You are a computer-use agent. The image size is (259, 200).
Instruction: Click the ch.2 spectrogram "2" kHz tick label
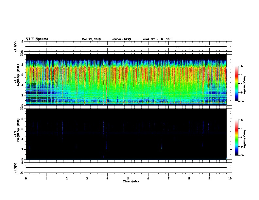pos(23,149)
